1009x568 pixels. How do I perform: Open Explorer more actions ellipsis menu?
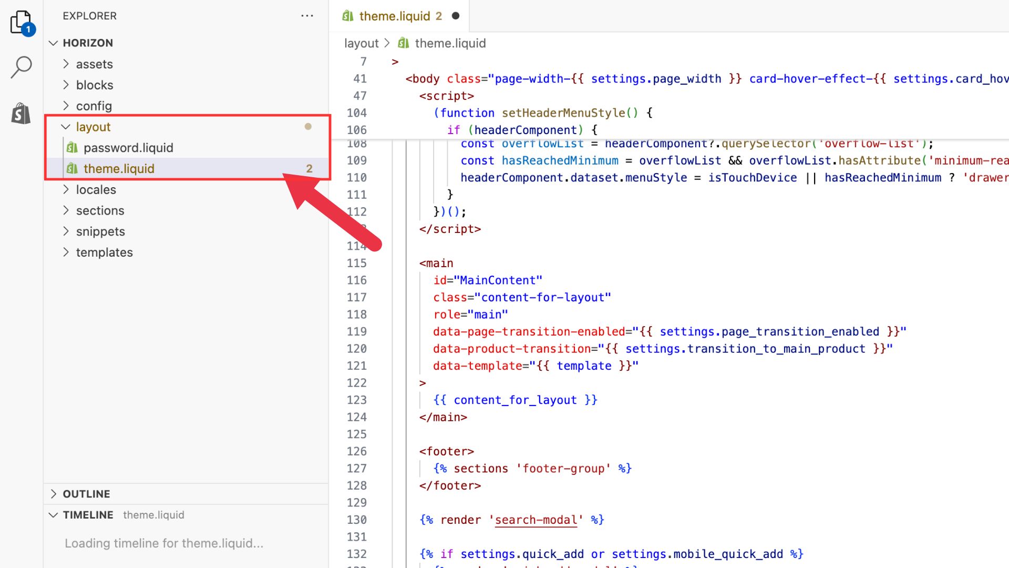click(x=307, y=16)
